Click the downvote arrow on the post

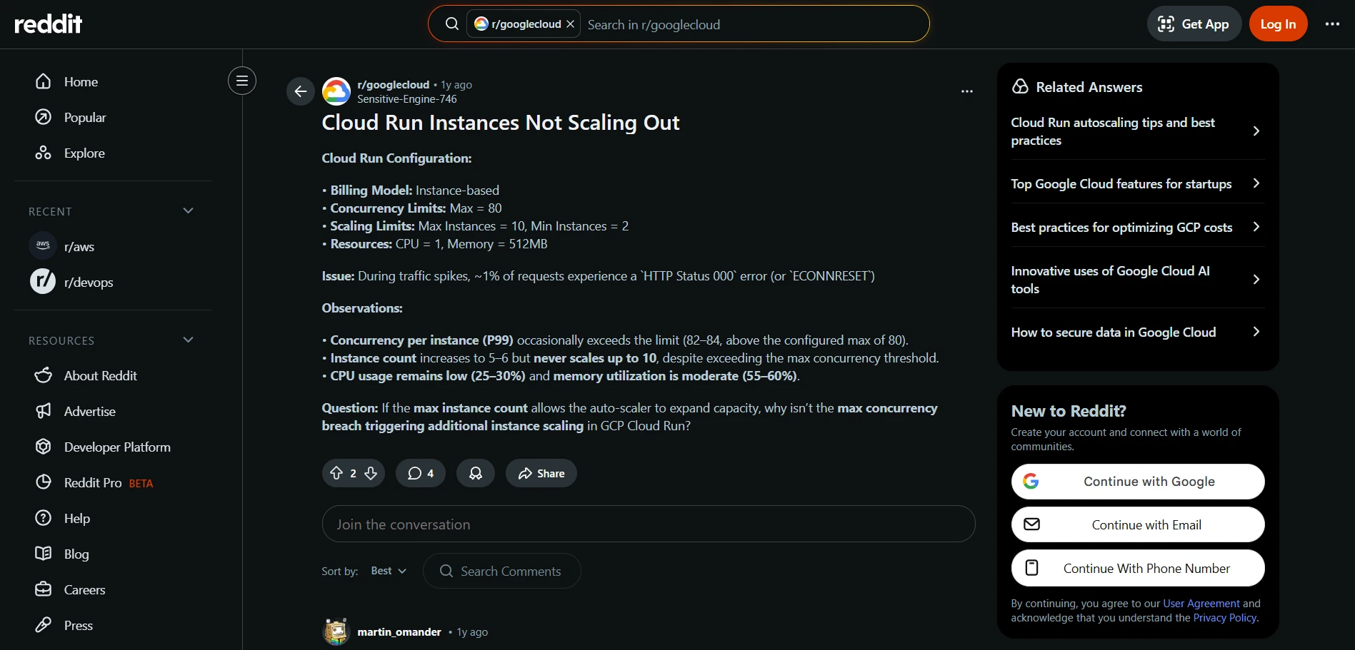(371, 473)
